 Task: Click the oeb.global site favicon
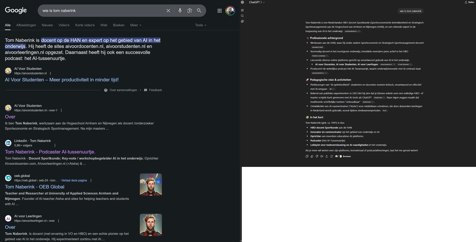click(x=8, y=178)
